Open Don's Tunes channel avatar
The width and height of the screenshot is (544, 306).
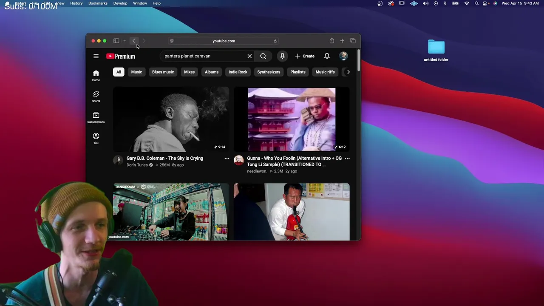[118, 160]
